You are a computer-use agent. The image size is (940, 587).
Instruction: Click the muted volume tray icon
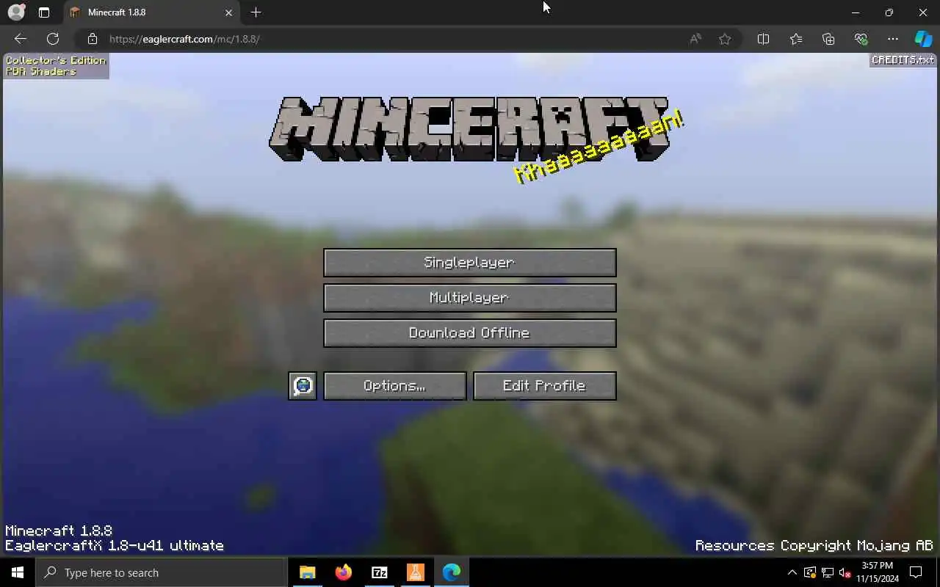coord(845,572)
